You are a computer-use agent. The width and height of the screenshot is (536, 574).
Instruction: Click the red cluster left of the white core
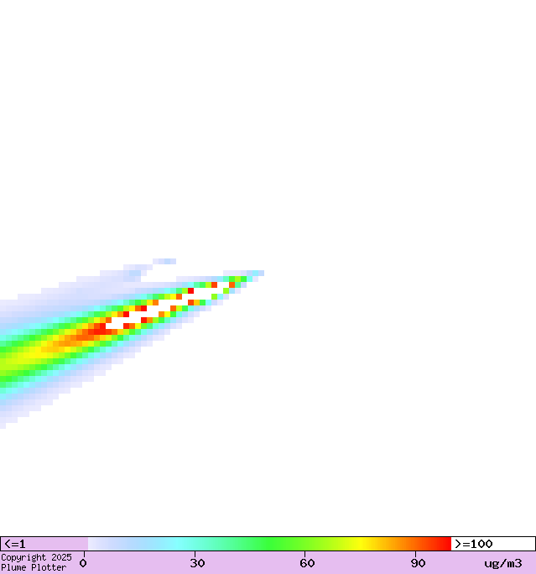click(99, 331)
